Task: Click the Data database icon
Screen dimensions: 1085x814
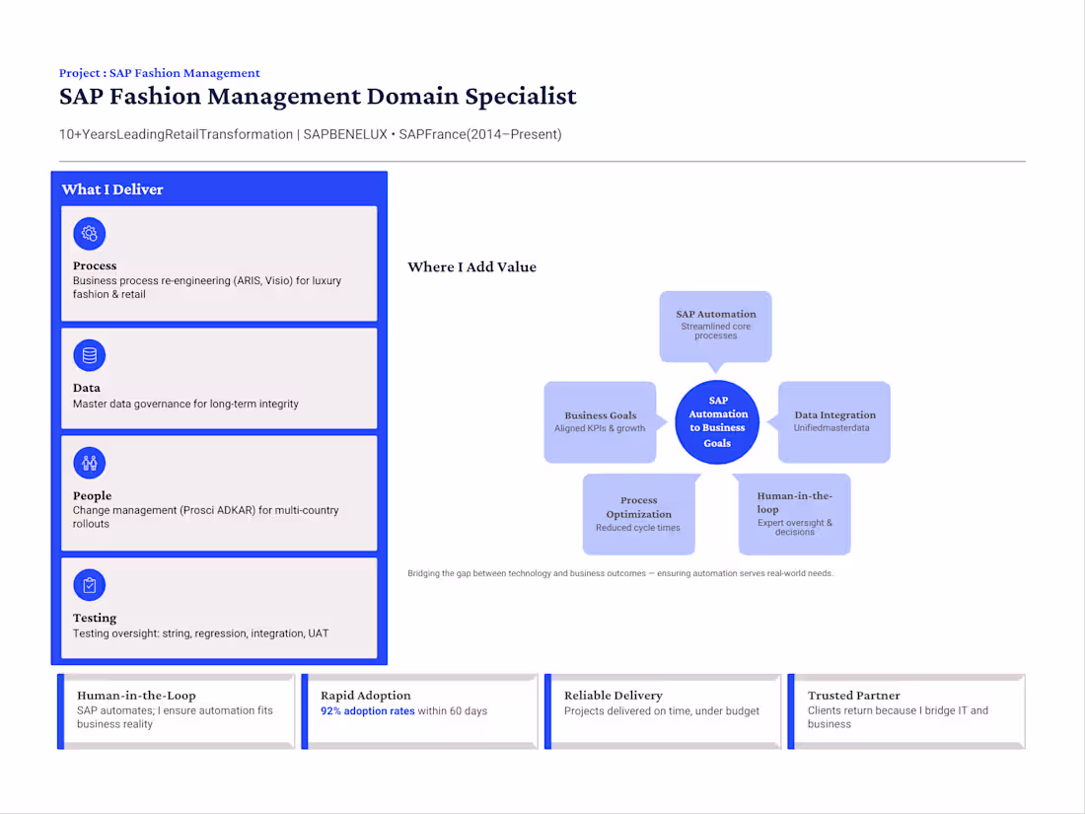Action: 89,356
